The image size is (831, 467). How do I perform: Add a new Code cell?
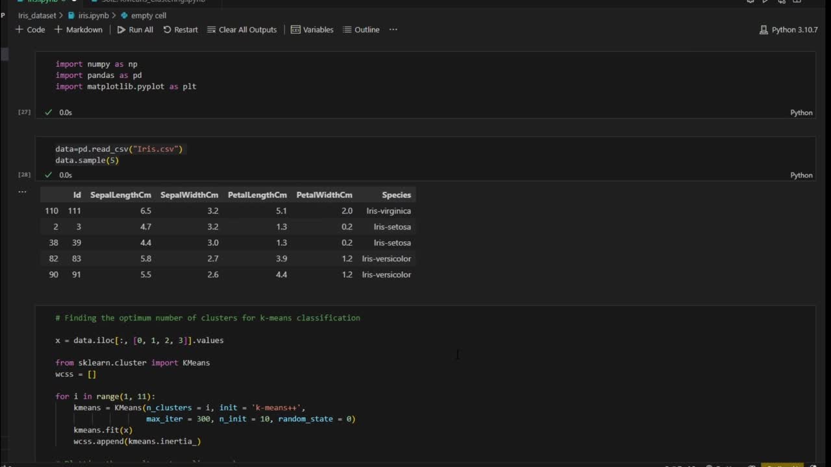coord(30,30)
